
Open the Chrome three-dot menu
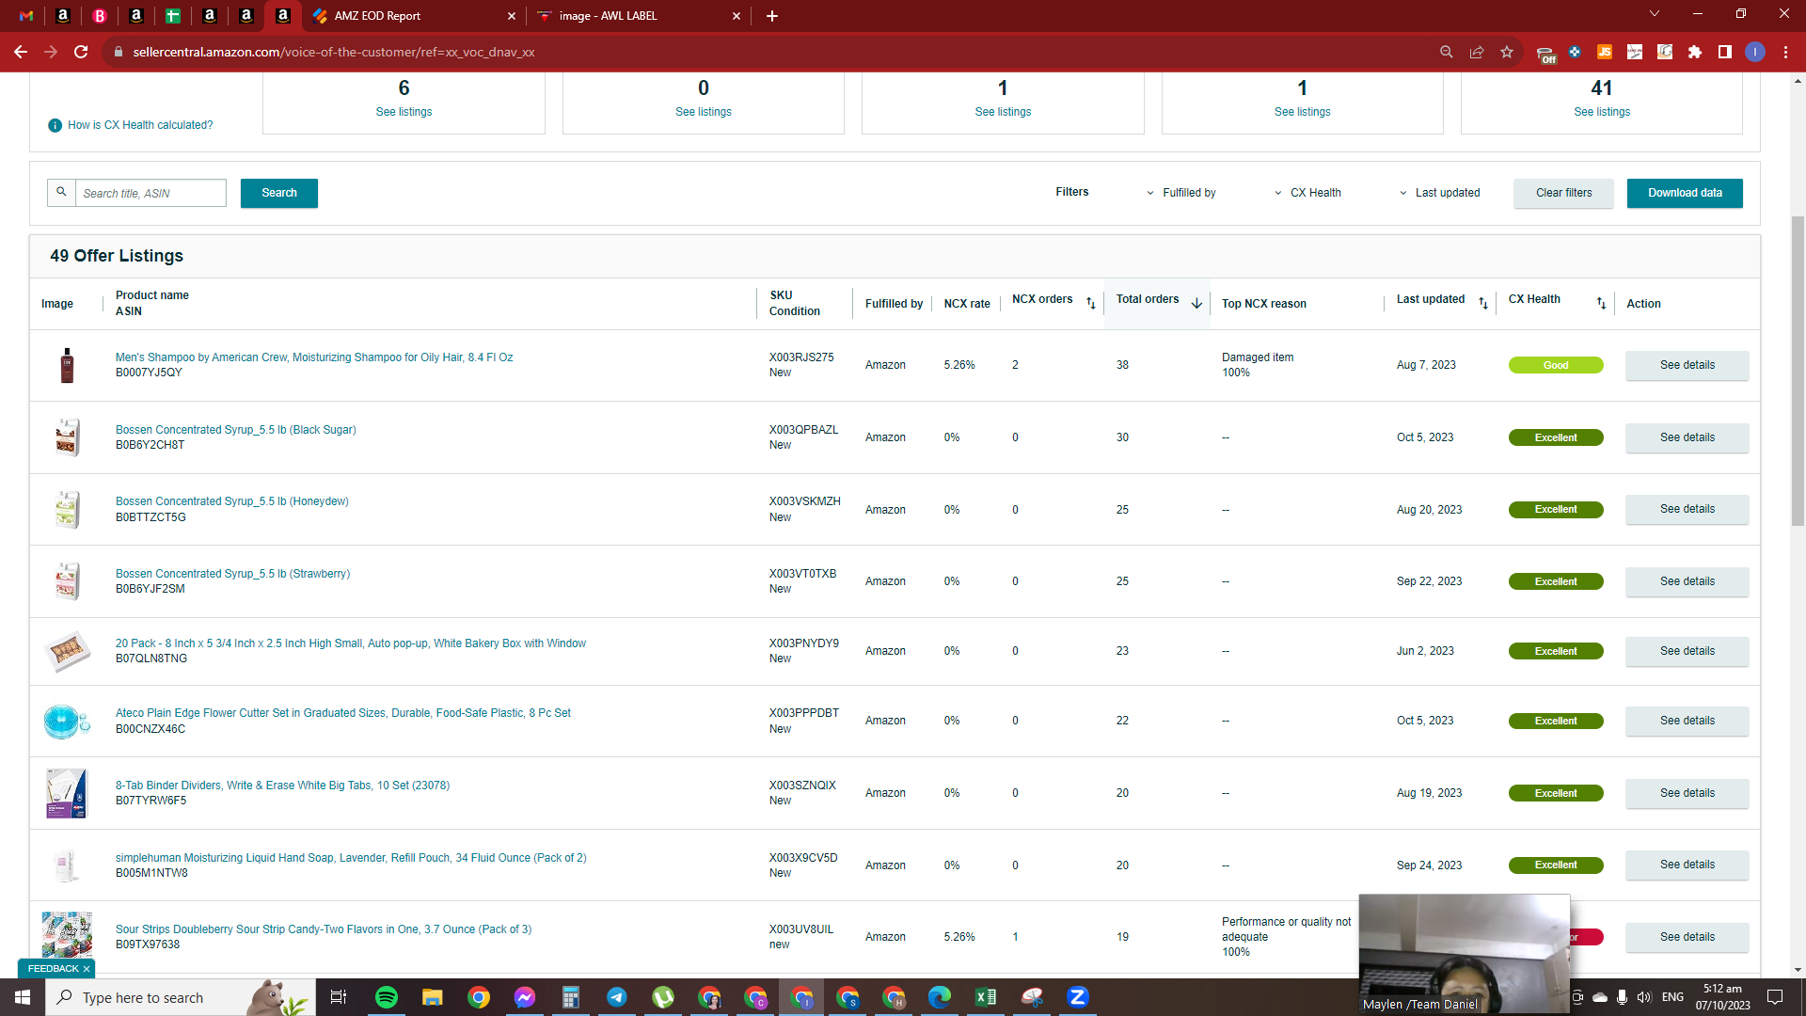[x=1785, y=52]
